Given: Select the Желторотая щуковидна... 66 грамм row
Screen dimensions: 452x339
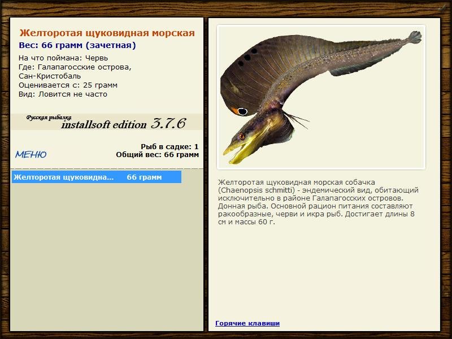Looking at the screenshot, I should (x=97, y=177).
